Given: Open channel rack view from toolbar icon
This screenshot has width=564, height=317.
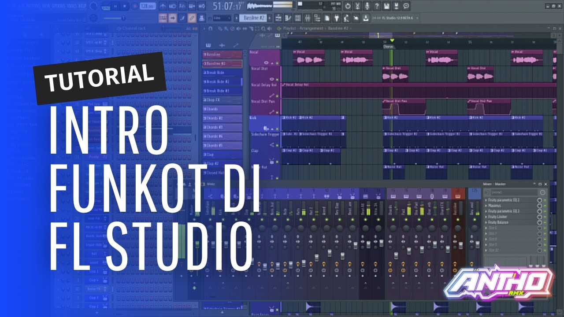Looking at the screenshot, I should (x=297, y=18).
